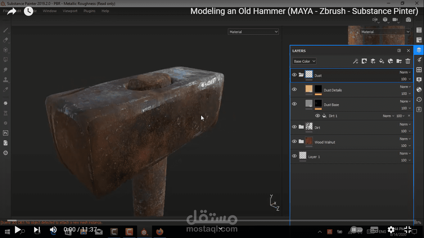The height and width of the screenshot is (238, 424).
Task: Click the Add smart material icon
Action: tap(390, 61)
